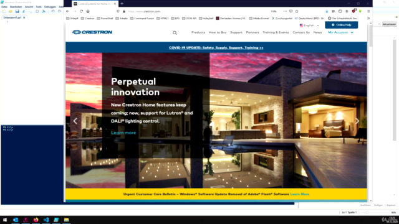Screen dimensions: 399x224
Task: Open the Firefox hamburger menu
Action: click(x=368, y=11)
